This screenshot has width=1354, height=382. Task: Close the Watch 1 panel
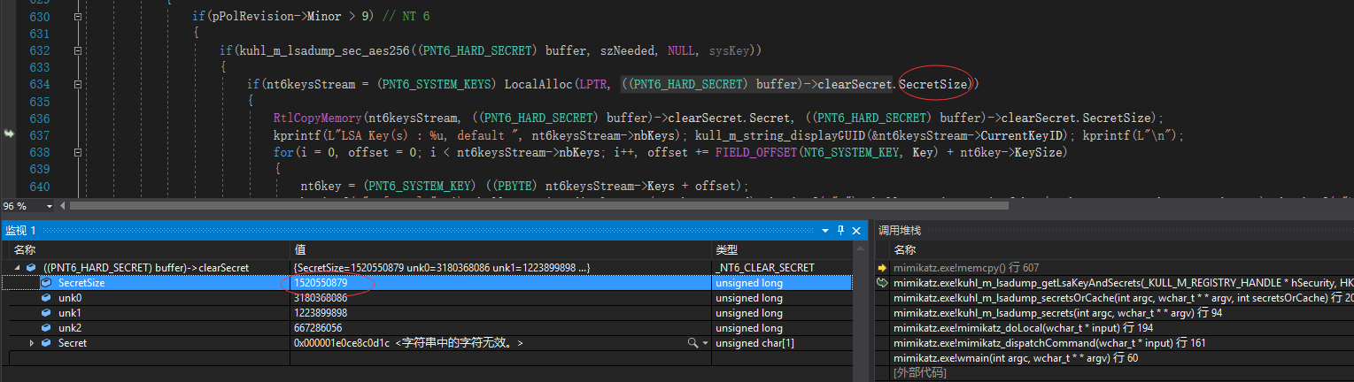coord(856,230)
